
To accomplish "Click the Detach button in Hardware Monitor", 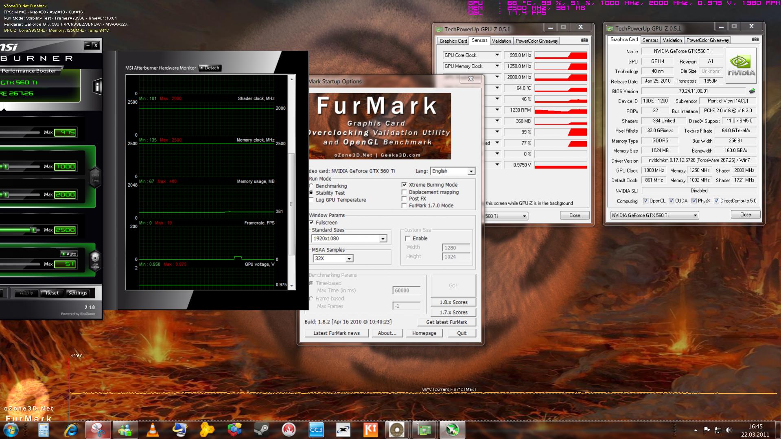I will [210, 68].
